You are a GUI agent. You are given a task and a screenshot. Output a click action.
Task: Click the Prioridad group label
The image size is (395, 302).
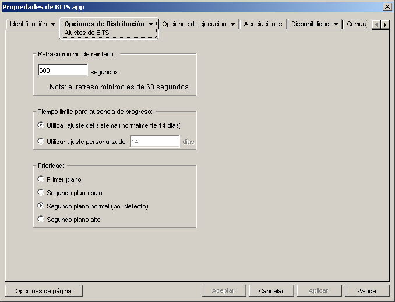coord(51,166)
